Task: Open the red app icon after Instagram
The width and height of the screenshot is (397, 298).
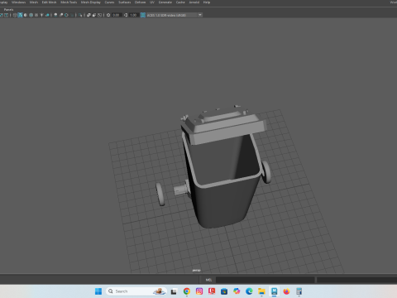Action: point(212,291)
